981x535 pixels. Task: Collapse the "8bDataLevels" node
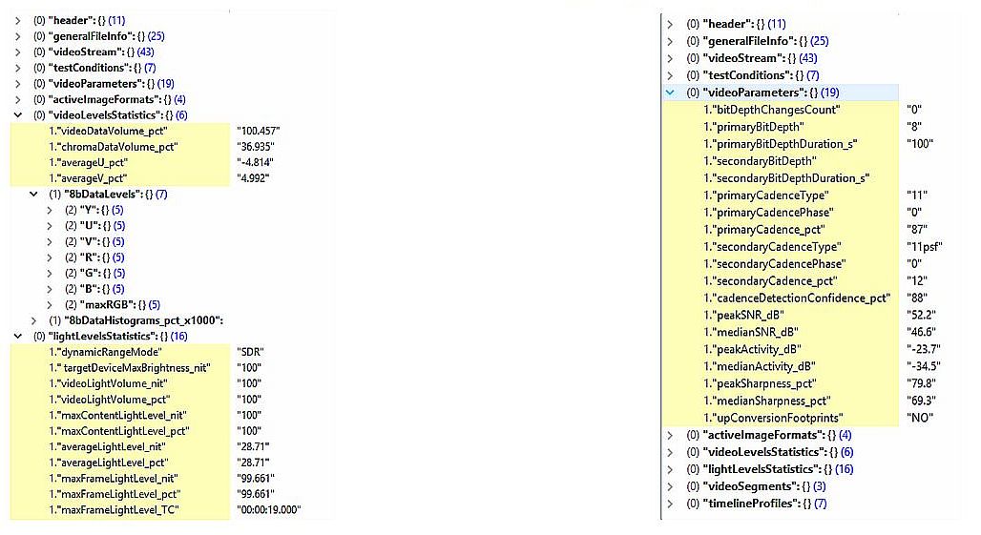click(35, 195)
